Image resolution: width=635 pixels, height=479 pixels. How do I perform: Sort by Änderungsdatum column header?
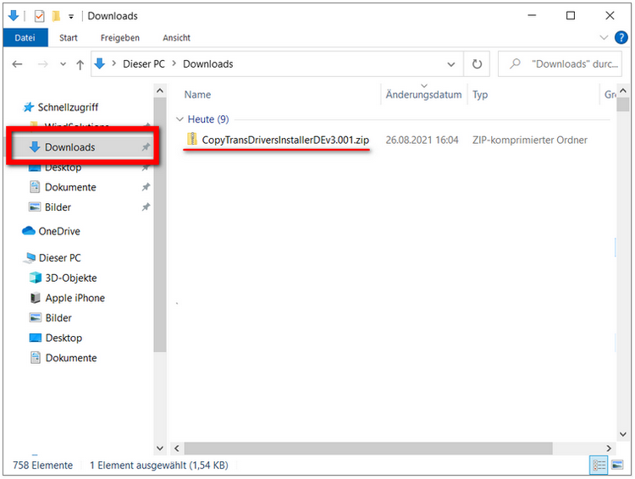[x=423, y=95]
